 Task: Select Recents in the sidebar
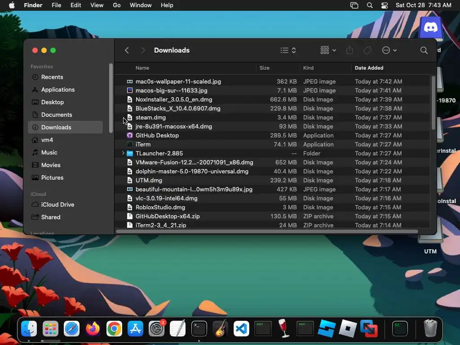point(65,77)
